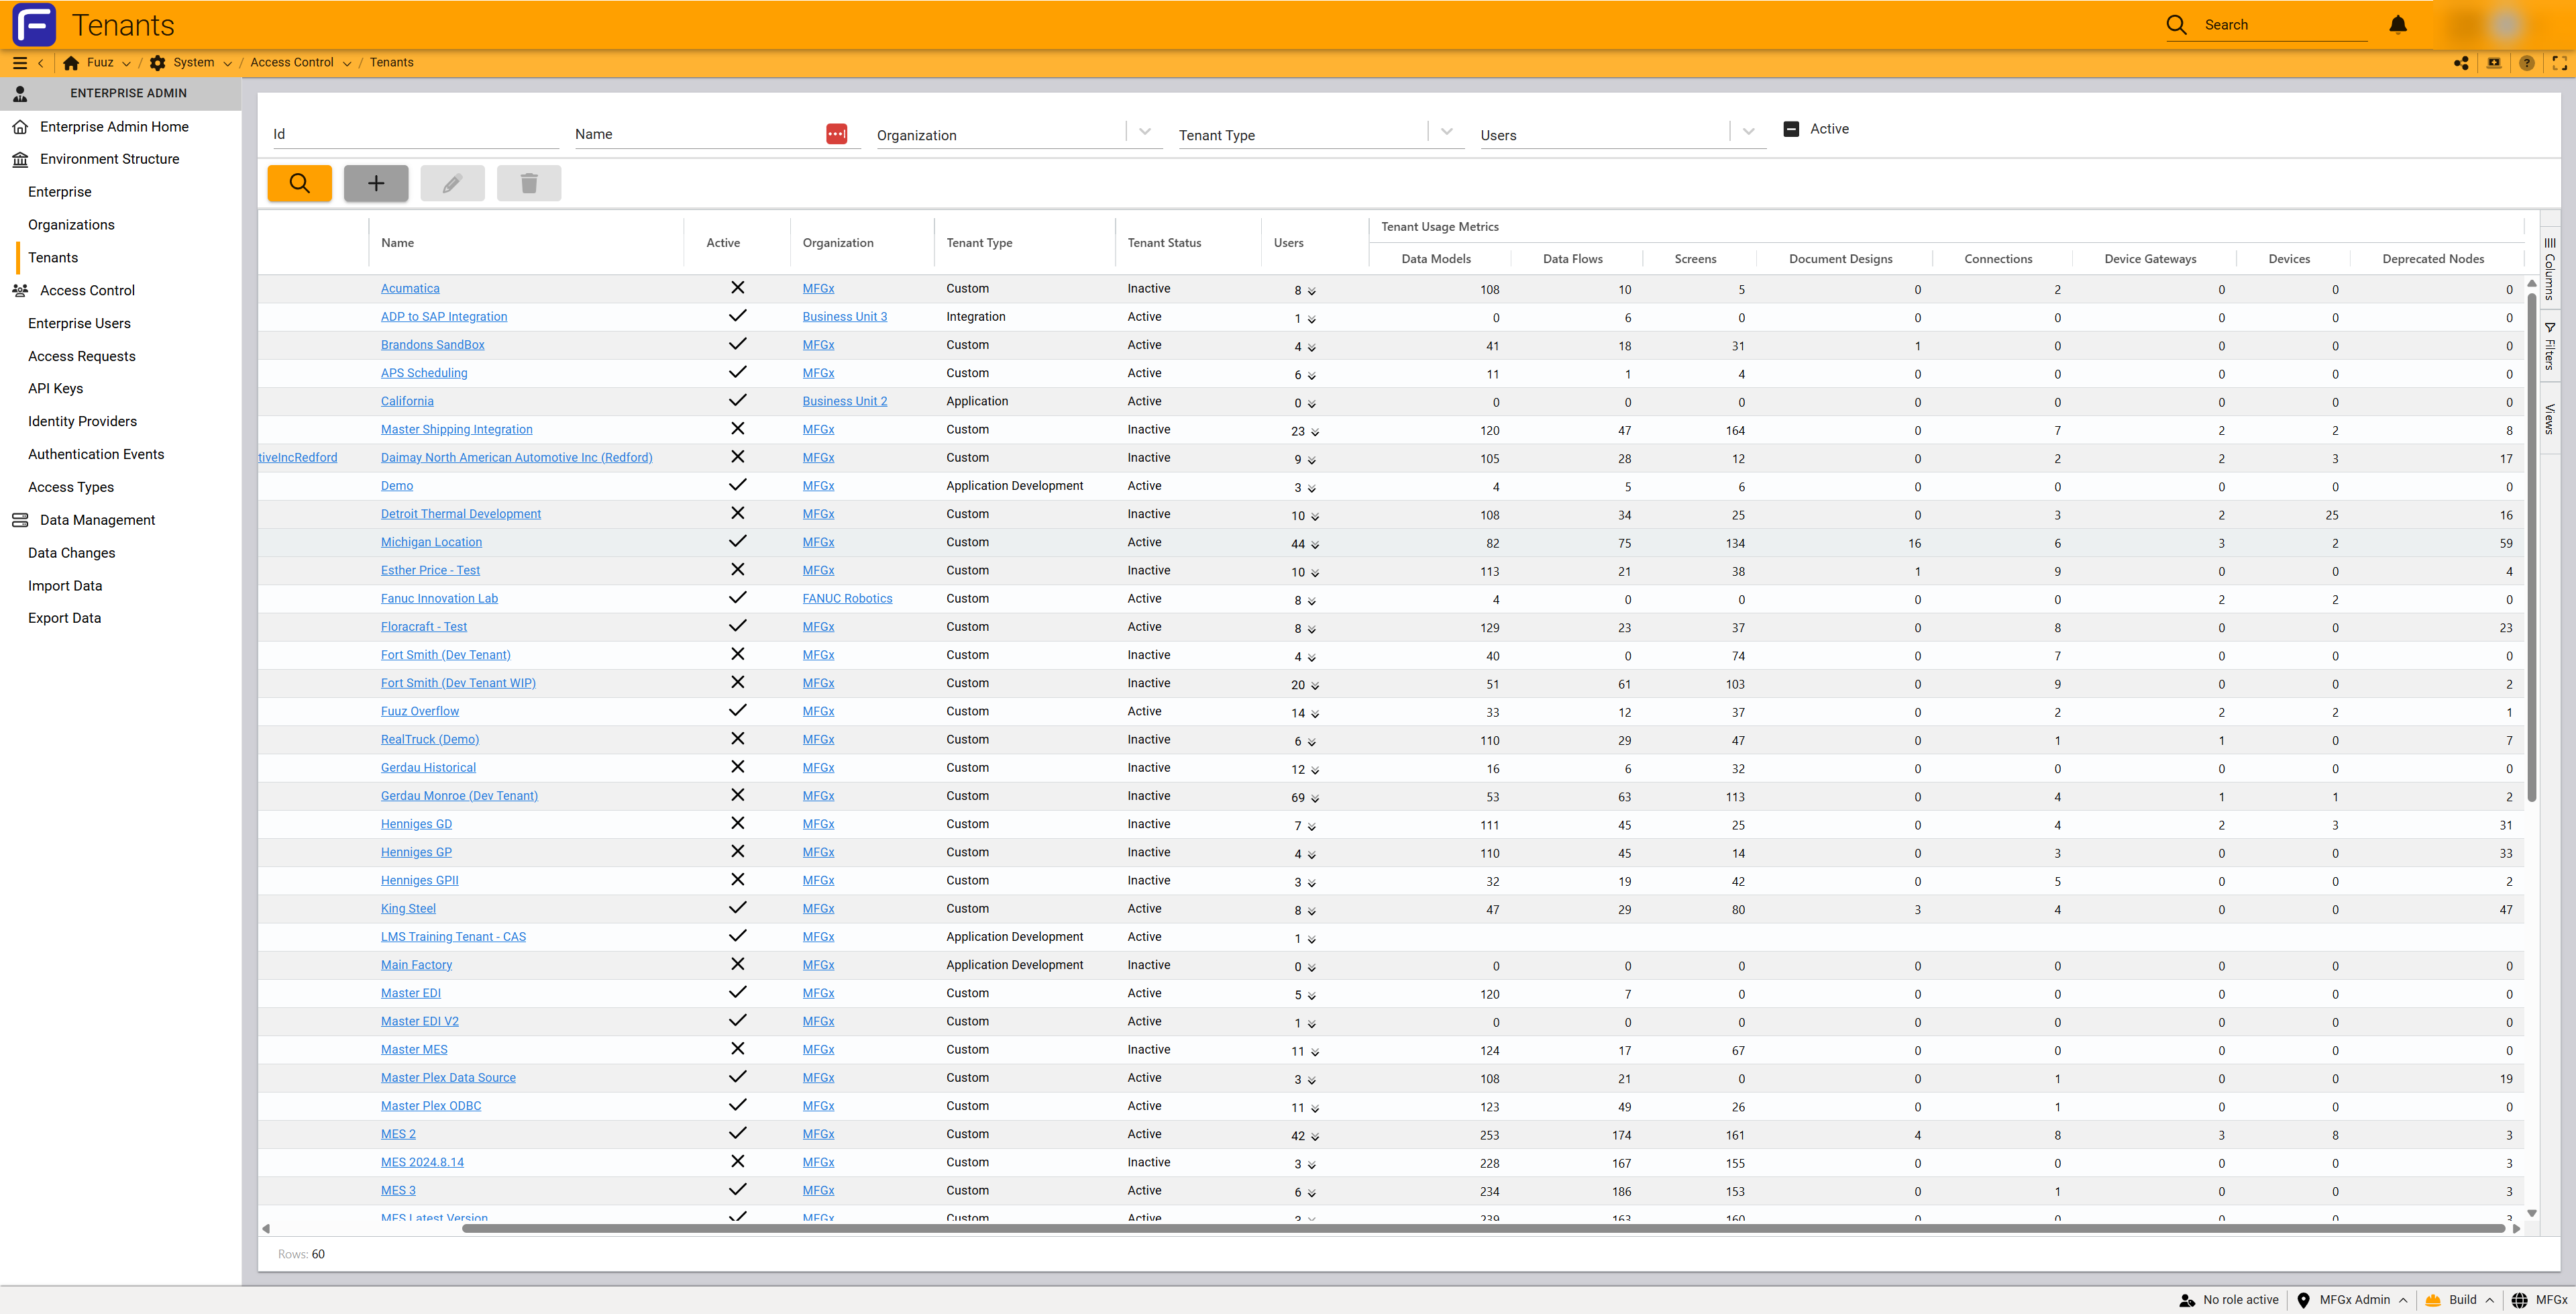The width and height of the screenshot is (2576, 1314).
Task: Open the King Steel tenant link
Action: coord(408,909)
